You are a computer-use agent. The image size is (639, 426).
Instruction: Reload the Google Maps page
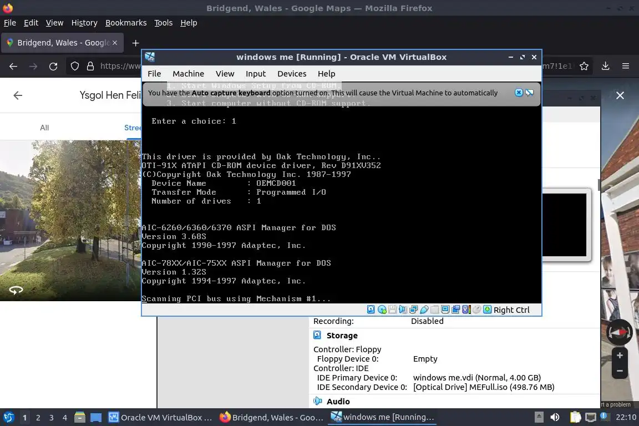(x=53, y=66)
